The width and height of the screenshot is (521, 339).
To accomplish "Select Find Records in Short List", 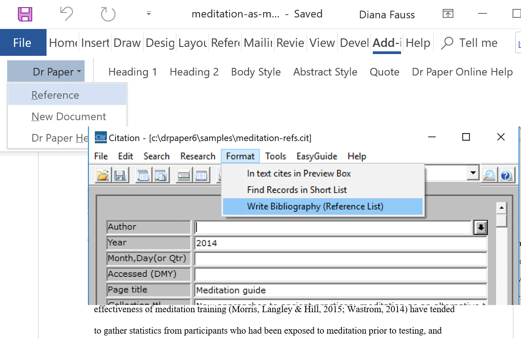I will point(297,190).
